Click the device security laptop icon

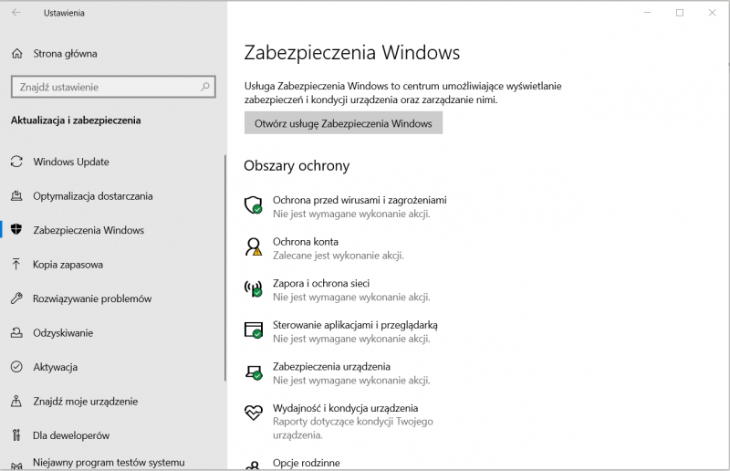254,372
